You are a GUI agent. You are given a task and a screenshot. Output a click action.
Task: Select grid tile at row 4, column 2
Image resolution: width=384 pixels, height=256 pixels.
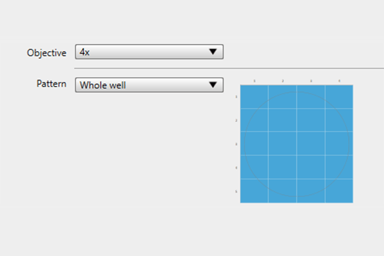(x=282, y=167)
